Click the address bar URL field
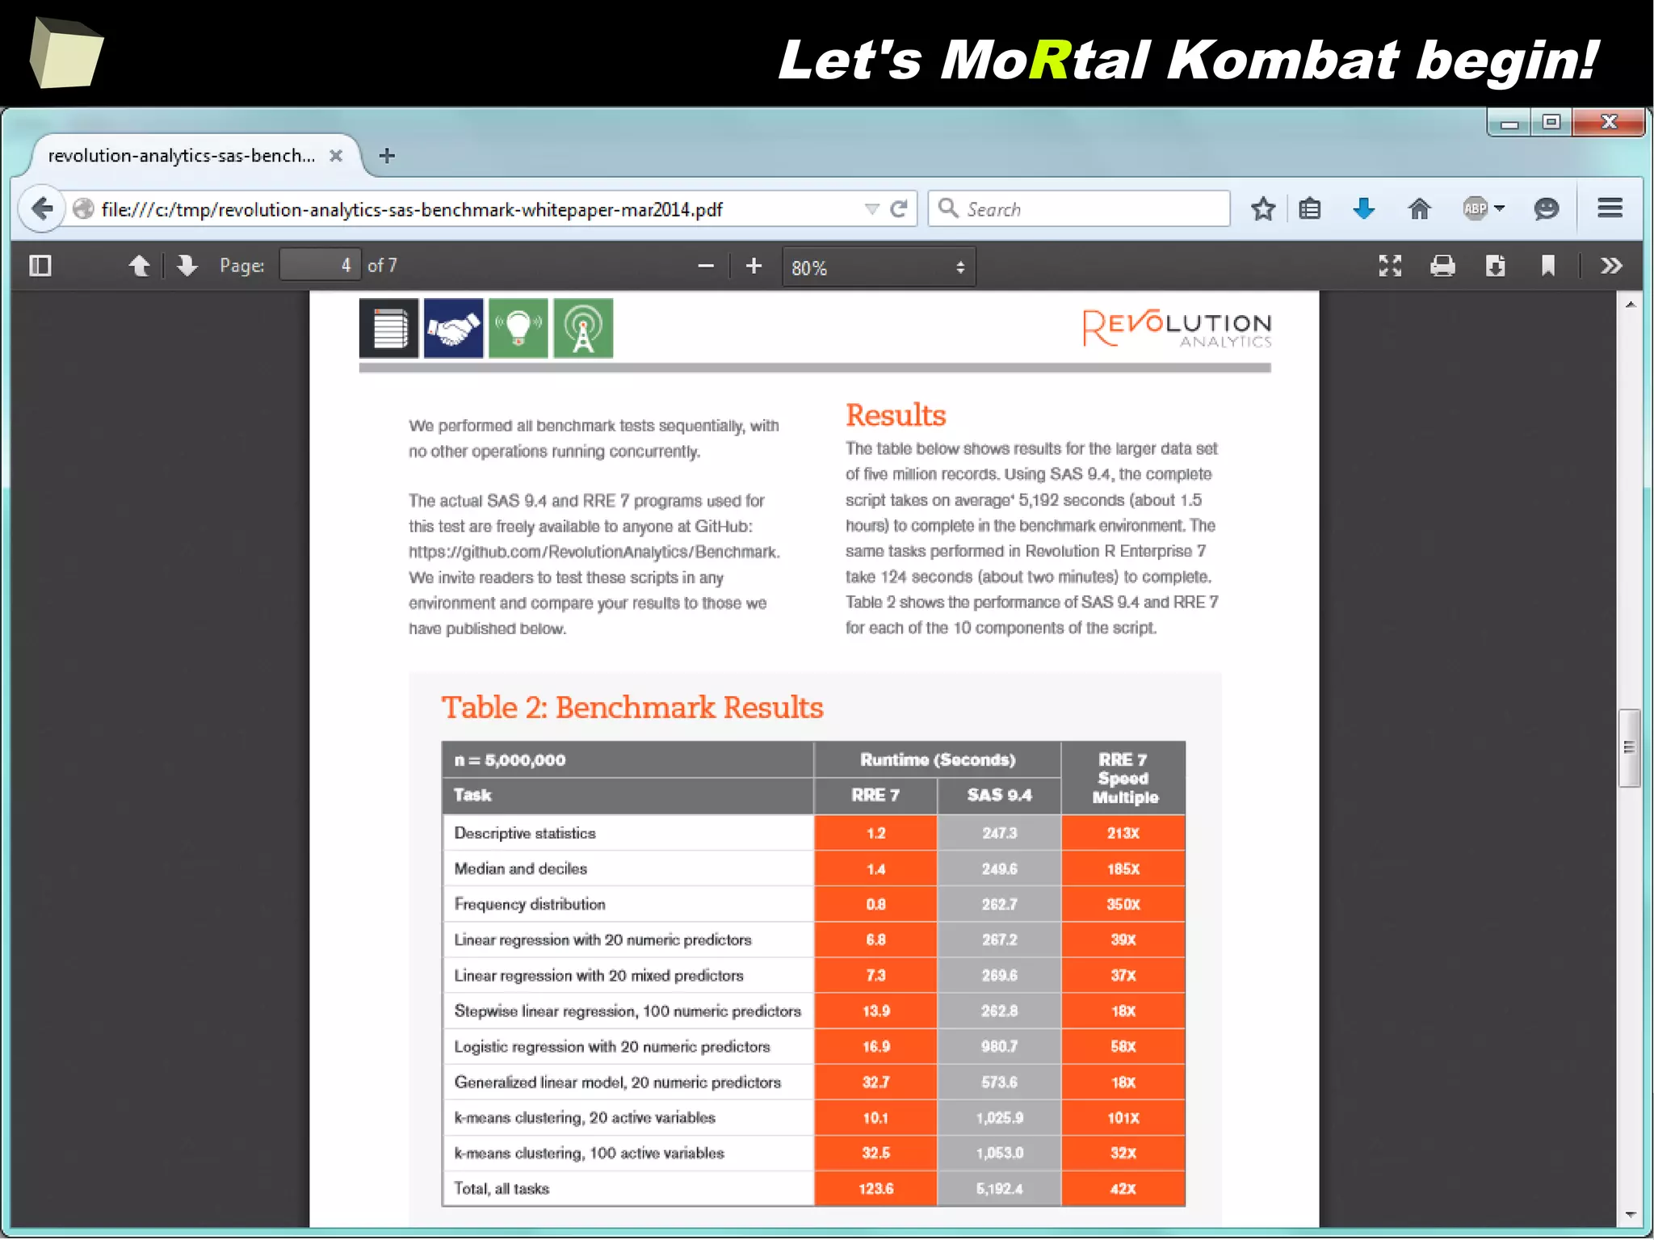The image size is (1654, 1240). [x=476, y=210]
